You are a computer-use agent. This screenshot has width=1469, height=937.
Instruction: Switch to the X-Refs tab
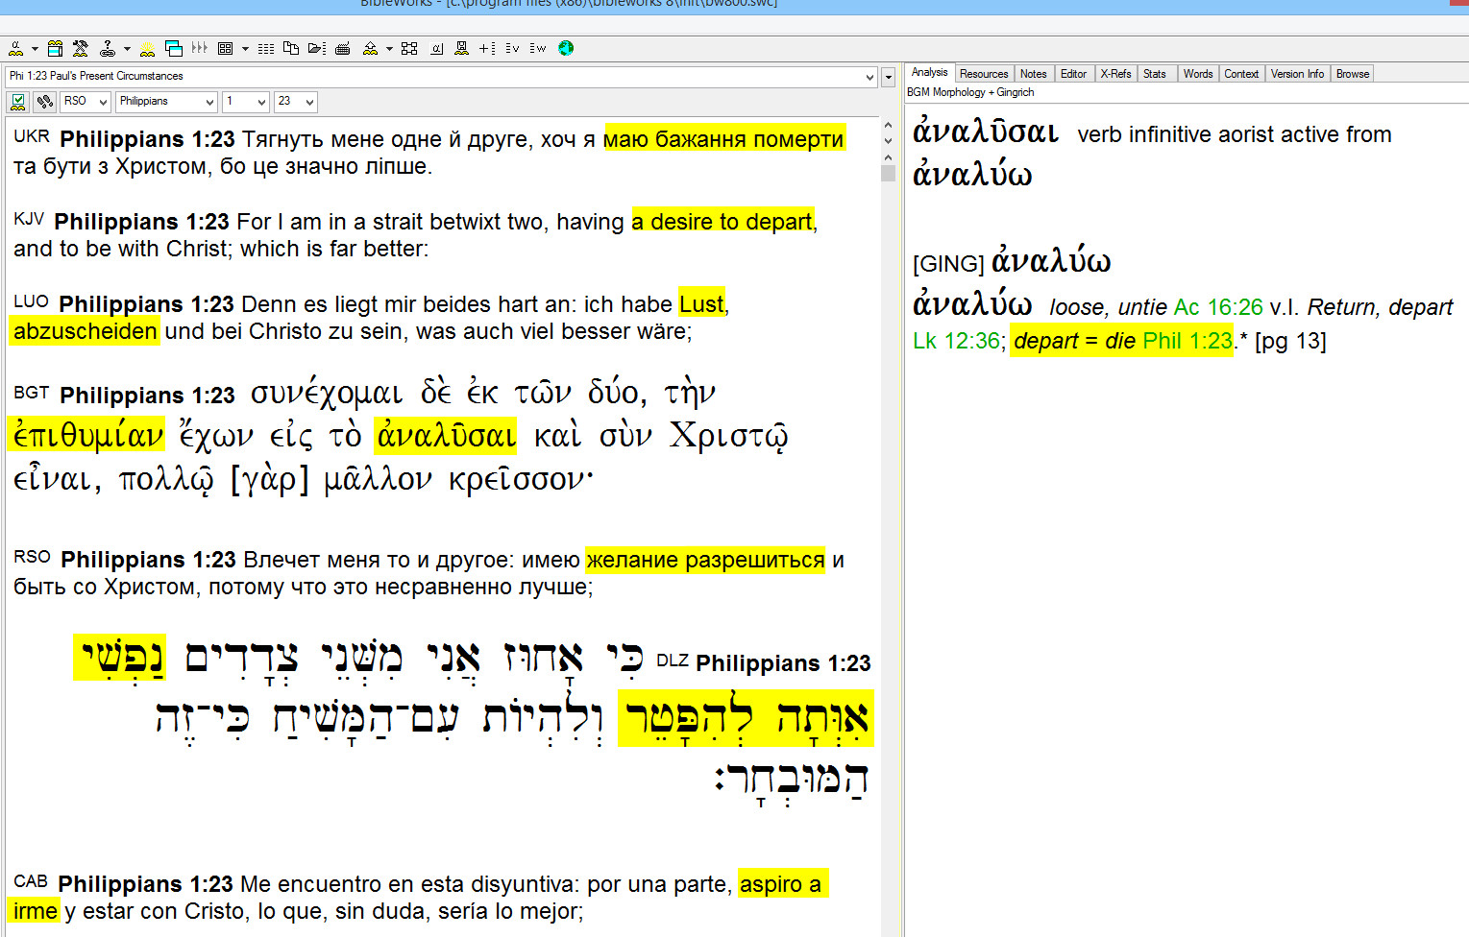[x=1116, y=74]
